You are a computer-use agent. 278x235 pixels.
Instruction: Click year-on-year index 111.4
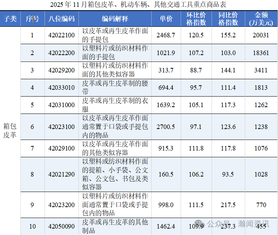228,88
